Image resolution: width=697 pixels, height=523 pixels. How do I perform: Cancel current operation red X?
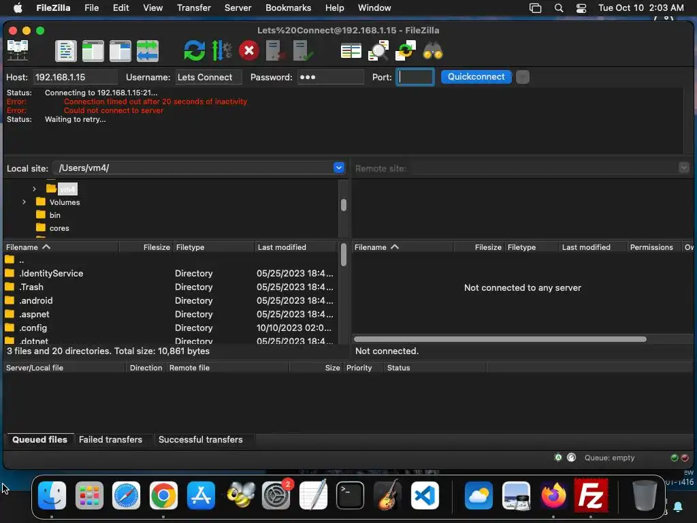pyautogui.click(x=249, y=50)
